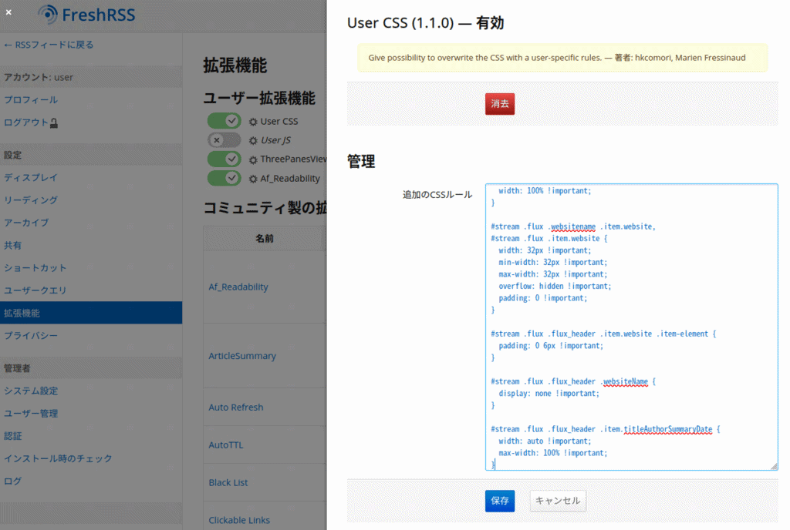Viewport: 790px width, 530px height.
Task: Click the red 消去 delete button
Action: click(x=499, y=104)
